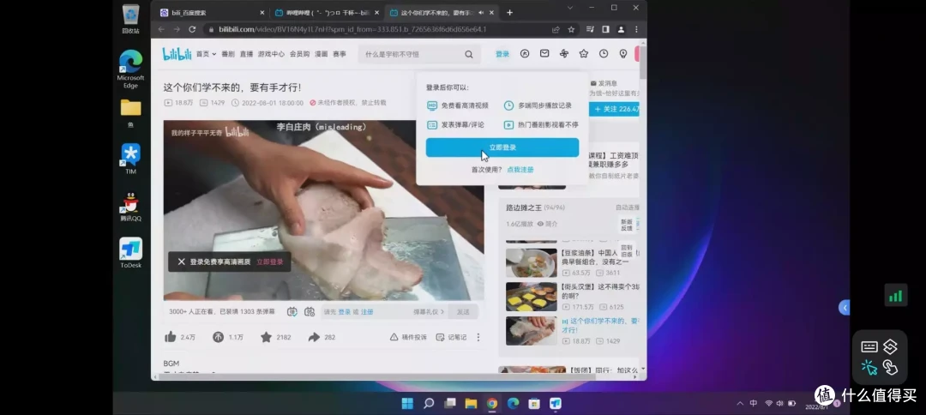Close the 登录免费享高清画质 banner
This screenshot has height=415, width=926.
point(181,262)
